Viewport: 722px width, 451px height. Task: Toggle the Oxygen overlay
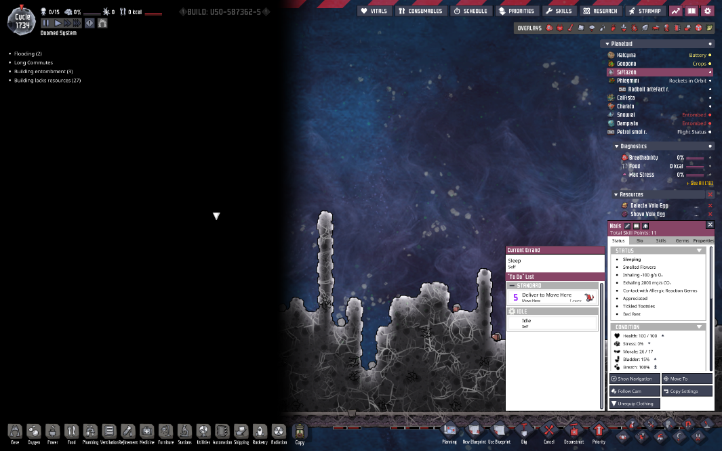548,28
